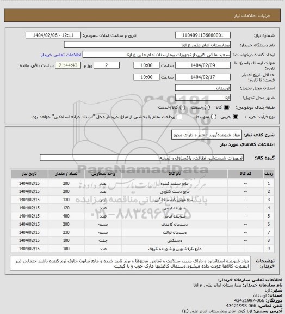Viewport: 285px width, 314px height.
Task: Click the کد کالا column header
Action: tap(245, 173)
